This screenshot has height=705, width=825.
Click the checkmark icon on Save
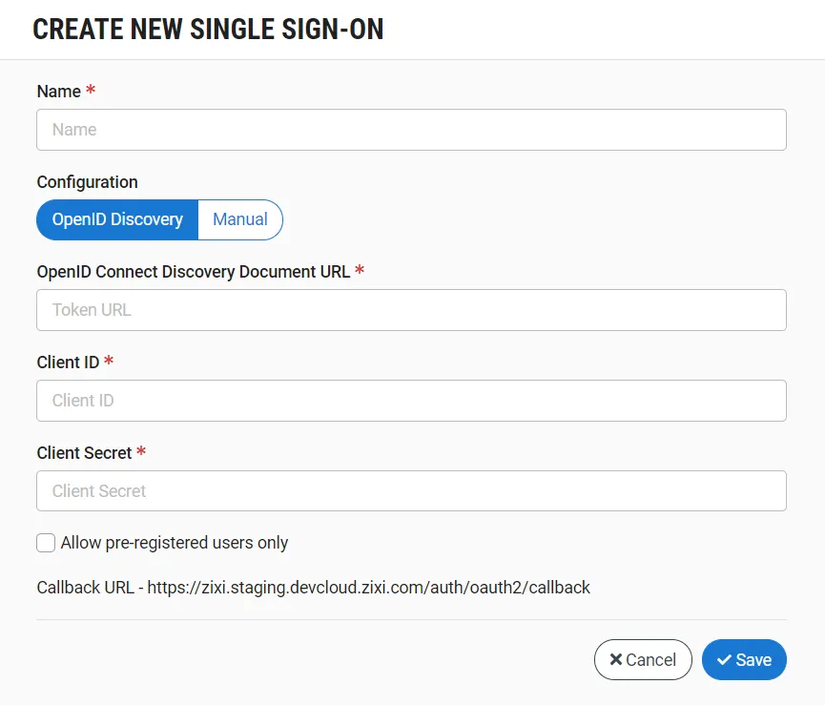tap(725, 659)
